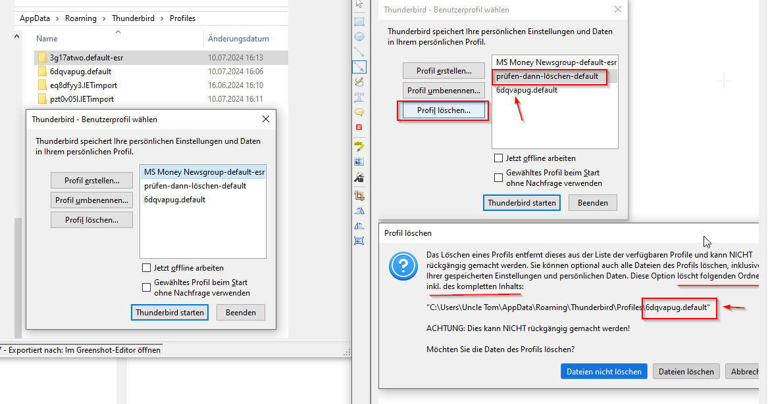Open the chevron dropdown after Thunderbird
The height and width of the screenshot is (404, 768).
(x=162, y=18)
